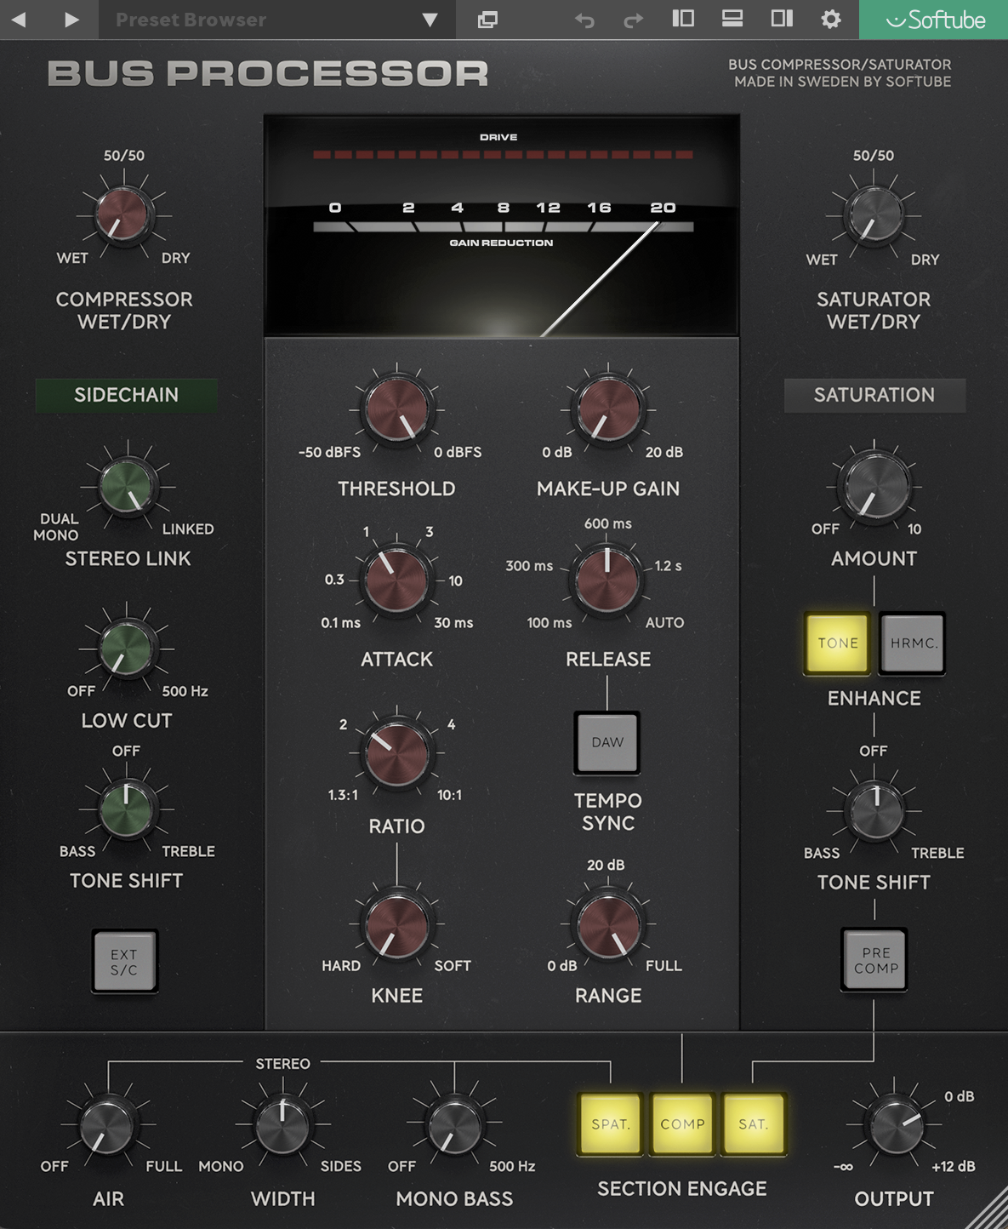
Task: Click the 'FULL' range label
Action: coord(663,966)
